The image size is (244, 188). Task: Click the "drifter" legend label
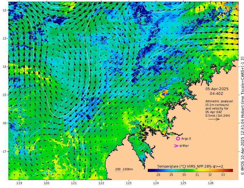click(x=184, y=146)
